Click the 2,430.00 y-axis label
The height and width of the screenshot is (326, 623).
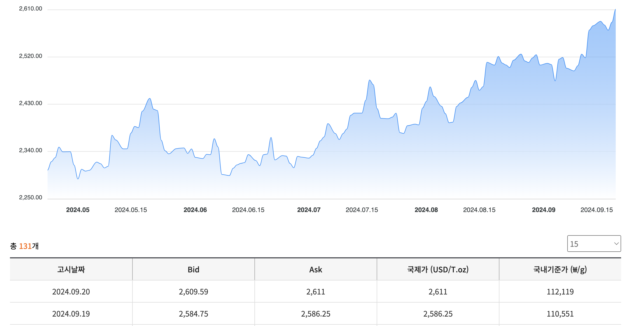tap(30, 103)
